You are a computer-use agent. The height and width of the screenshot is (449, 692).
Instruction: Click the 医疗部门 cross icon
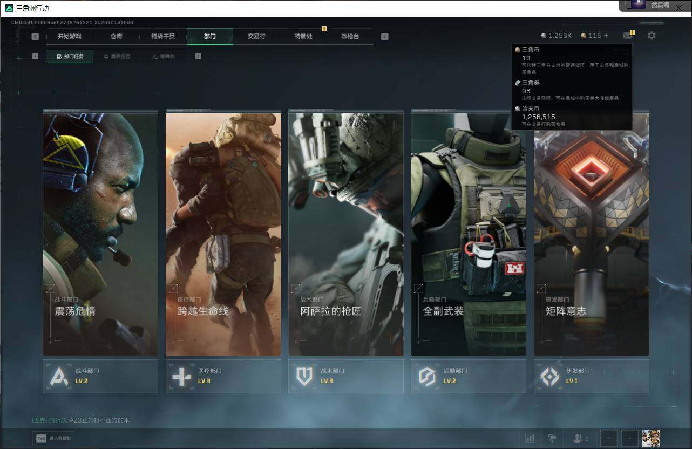click(181, 376)
